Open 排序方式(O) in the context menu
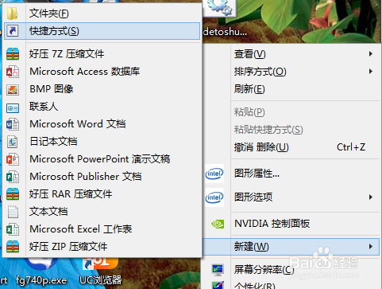Image resolution: width=382 pixels, height=289 pixels. 291,72
